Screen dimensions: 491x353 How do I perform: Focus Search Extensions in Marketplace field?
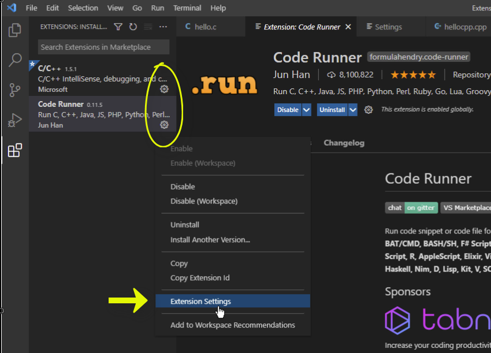(103, 47)
